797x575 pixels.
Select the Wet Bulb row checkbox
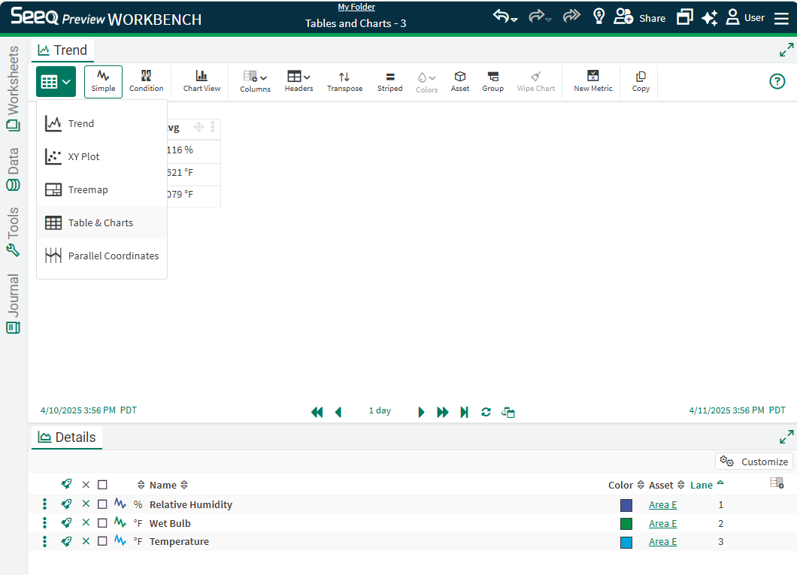click(x=102, y=523)
